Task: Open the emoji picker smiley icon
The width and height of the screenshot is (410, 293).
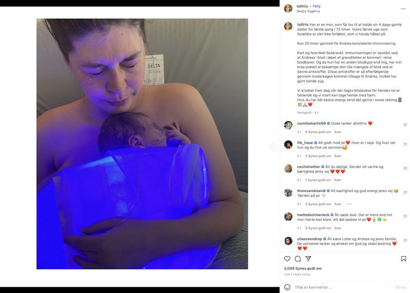Action: coord(287,287)
